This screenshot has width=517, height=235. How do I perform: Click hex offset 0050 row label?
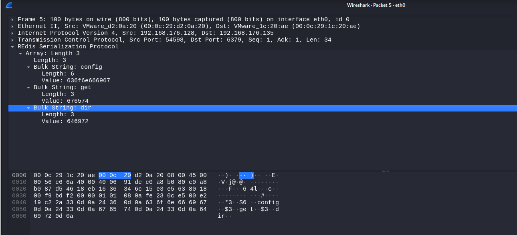click(19, 209)
